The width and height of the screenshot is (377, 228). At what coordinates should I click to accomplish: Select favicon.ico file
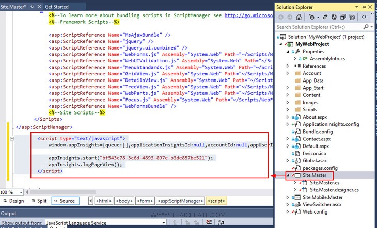click(x=314, y=154)
